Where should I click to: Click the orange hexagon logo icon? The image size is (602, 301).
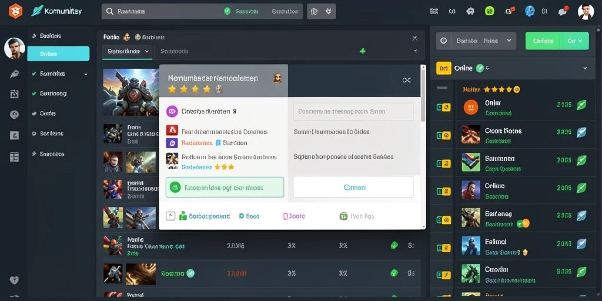16,11
